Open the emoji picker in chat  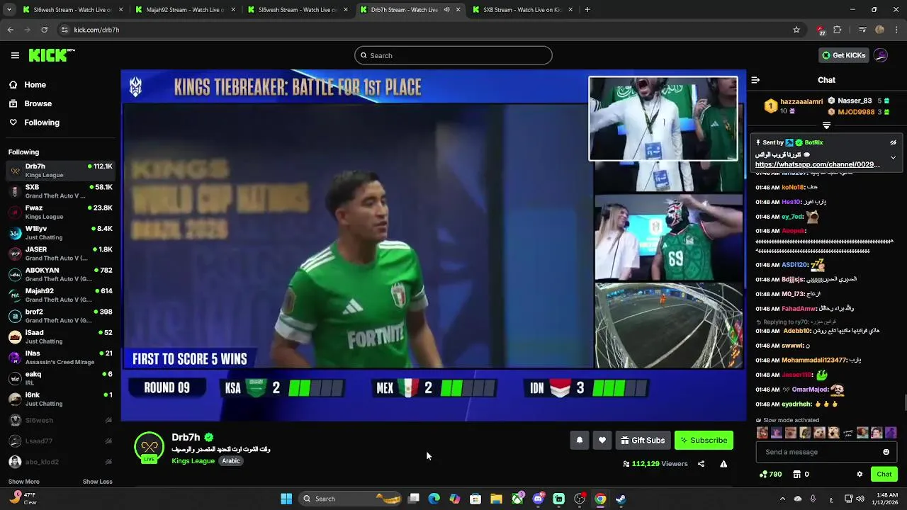click(886, 452)
